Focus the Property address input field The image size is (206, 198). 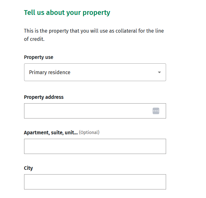click(87, 111)
